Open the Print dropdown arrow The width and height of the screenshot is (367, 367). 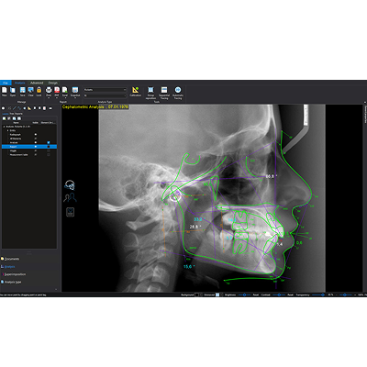point(49,98)
